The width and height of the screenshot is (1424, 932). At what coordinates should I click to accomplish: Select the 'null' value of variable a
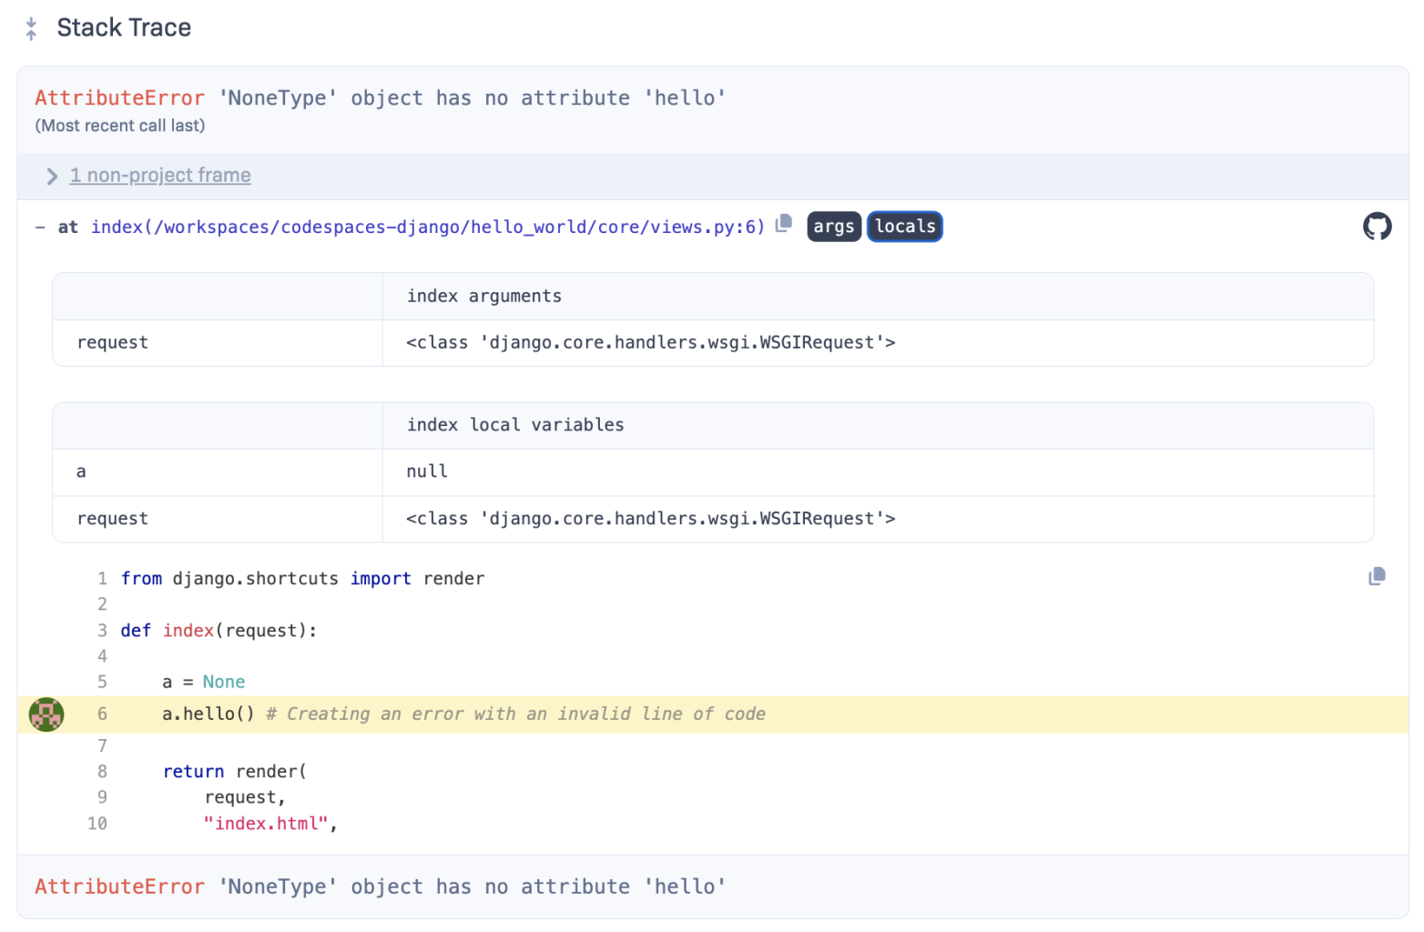click(x=427, y=471)
